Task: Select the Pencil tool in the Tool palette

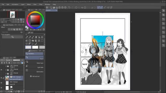Action: [30, 37]
